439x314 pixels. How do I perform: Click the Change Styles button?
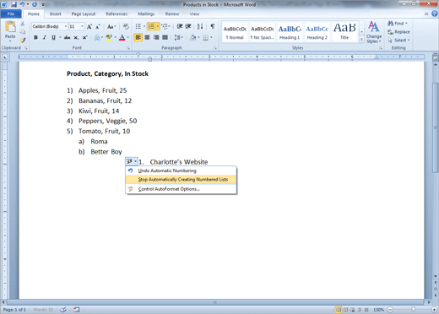tap(374, 32)
